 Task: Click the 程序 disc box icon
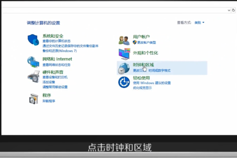click(34, 99)
